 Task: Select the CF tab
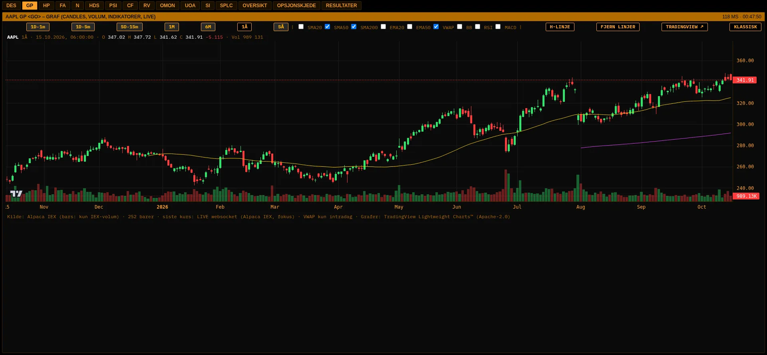(x=130, y=6)
